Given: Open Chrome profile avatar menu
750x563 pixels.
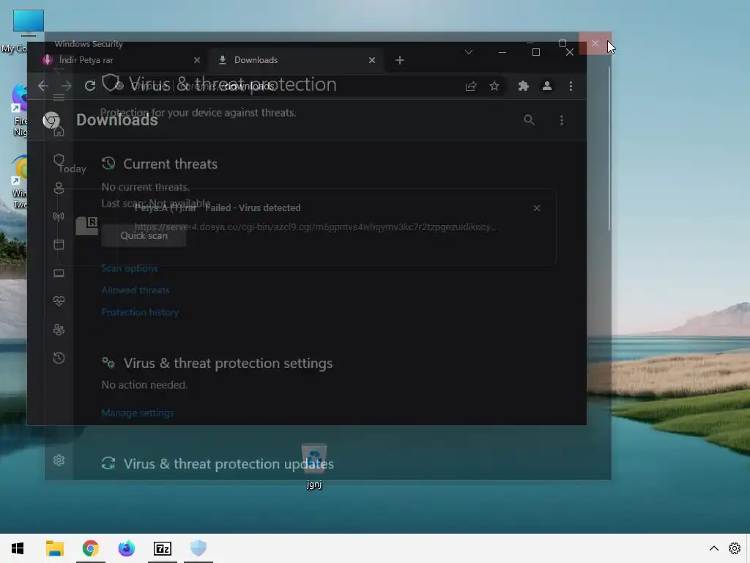Looking at the screenshot, I should point(546,87).
